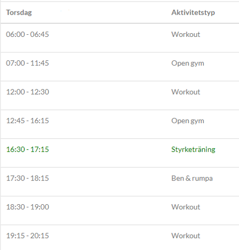Click the Torsdag column header
The width and height of the screenshot is (239, 250).
(x=19, y=12)
